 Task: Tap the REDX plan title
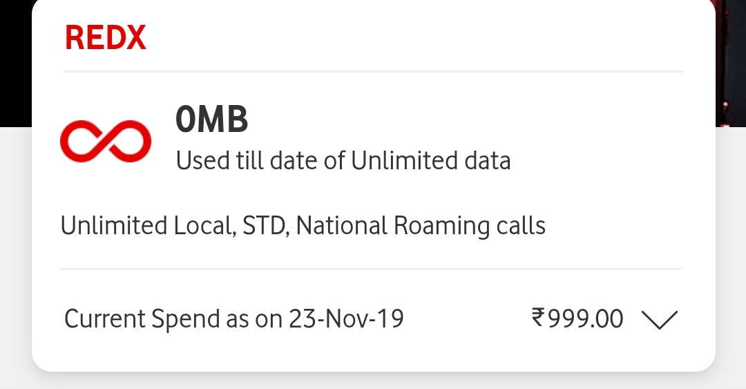pyautogui.click(x=106, y=39)
